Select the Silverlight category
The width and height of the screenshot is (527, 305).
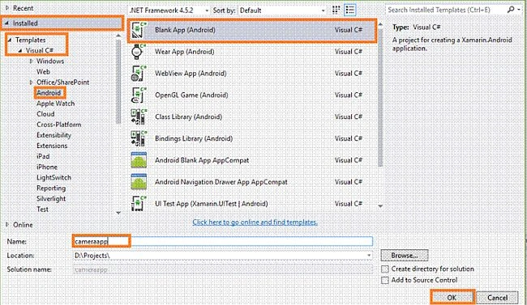coord(51,199)
